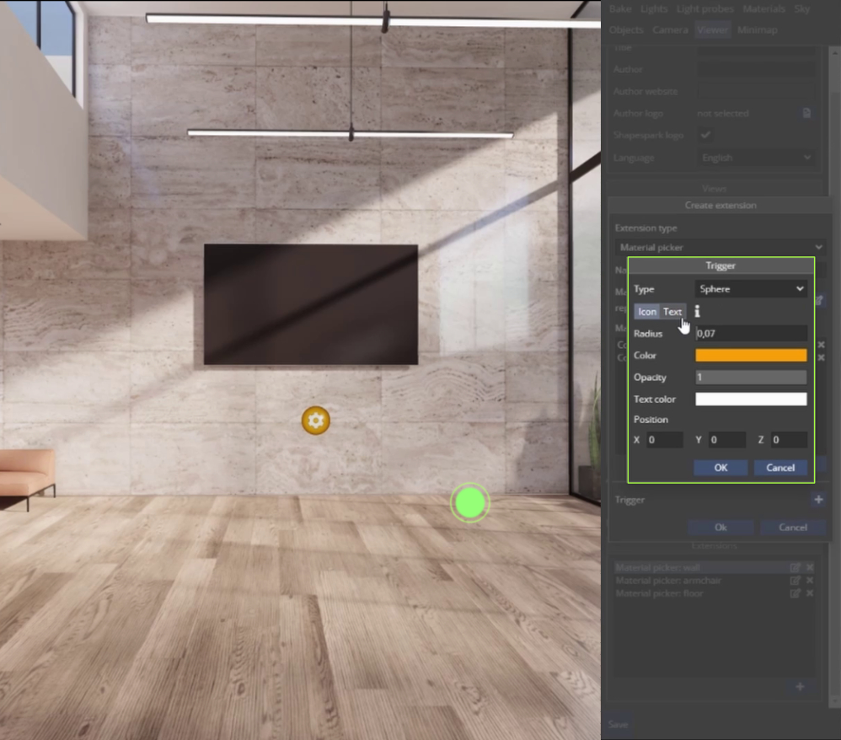Screen dimensions: 841x740
Task: Open the trigger Type dropdown showing Sphere
Action: point(749,288)
